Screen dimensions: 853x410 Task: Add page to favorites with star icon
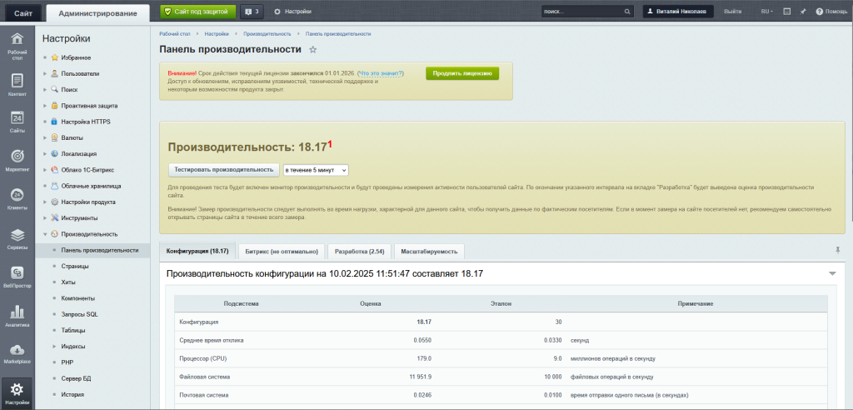[x=313, y=49]
